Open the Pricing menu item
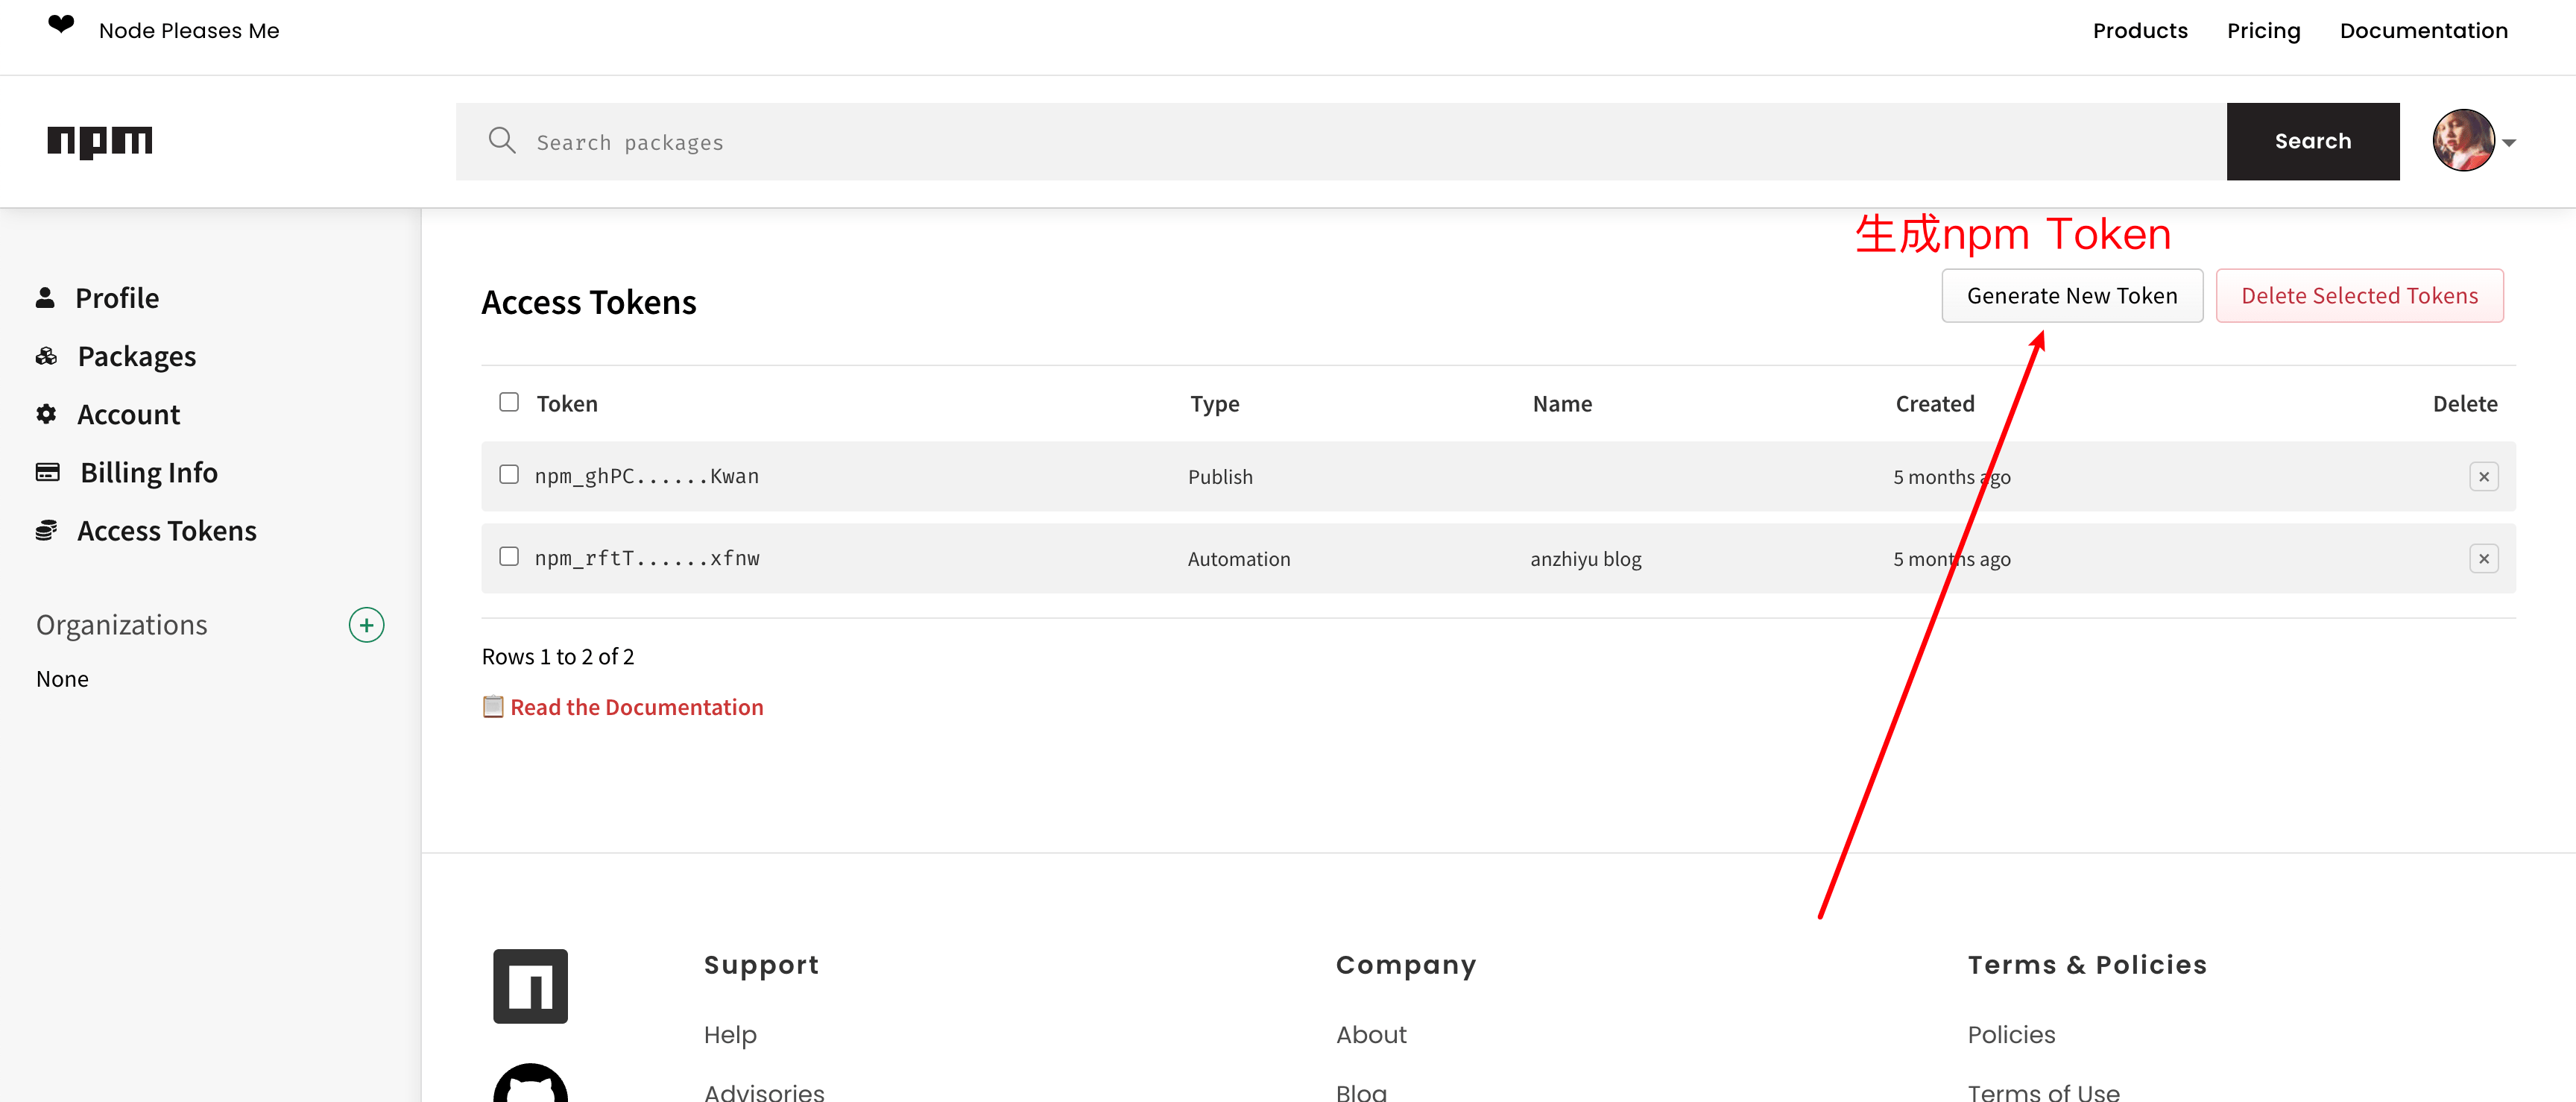Viewport: 2576px width, 1102px height. pos(2263,31)
